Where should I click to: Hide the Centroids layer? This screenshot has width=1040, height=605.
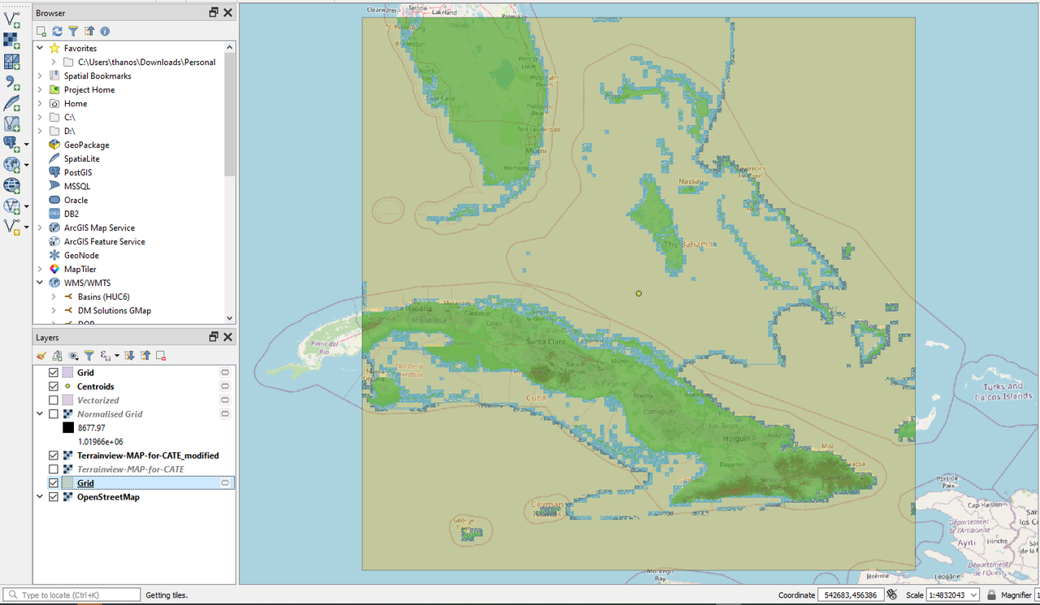coord(54,387)
